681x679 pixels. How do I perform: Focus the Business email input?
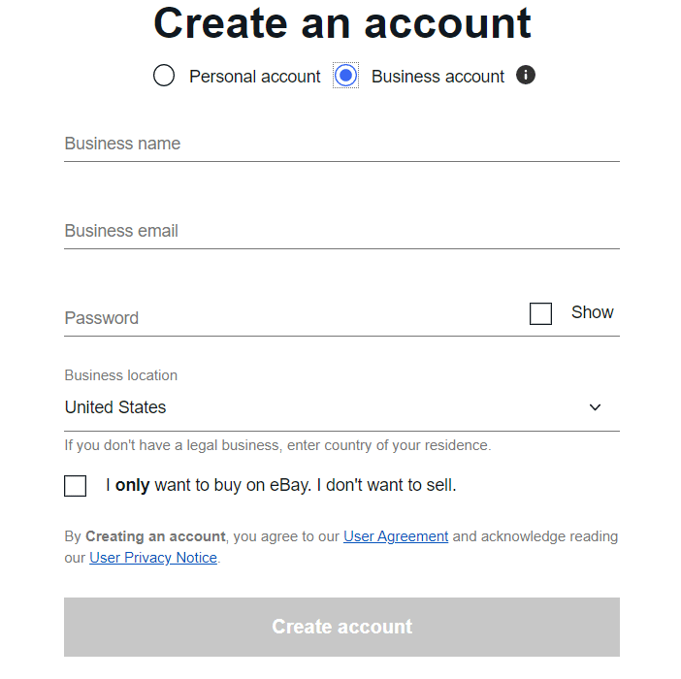pos(341,231)
